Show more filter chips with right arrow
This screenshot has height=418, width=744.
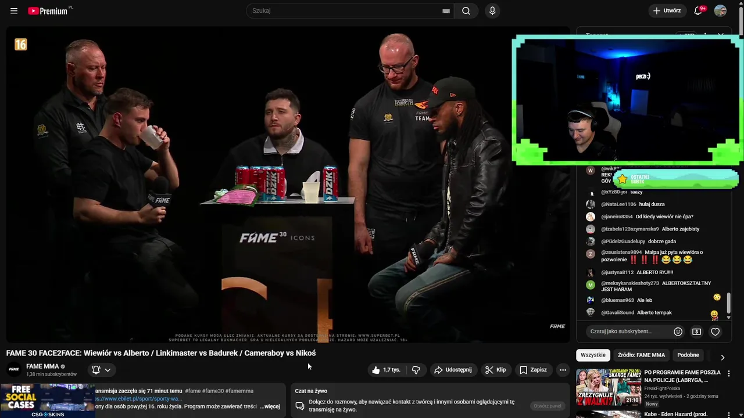722,358
